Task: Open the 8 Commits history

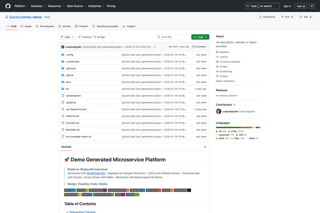Action: click(x=199, y=47)
